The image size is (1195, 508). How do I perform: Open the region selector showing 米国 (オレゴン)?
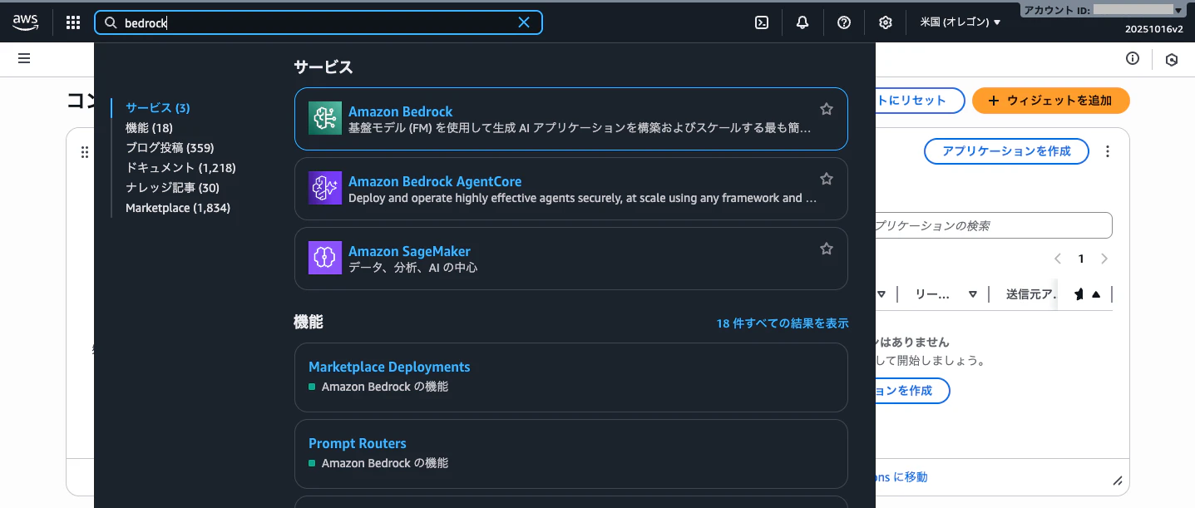coord(960,22)
